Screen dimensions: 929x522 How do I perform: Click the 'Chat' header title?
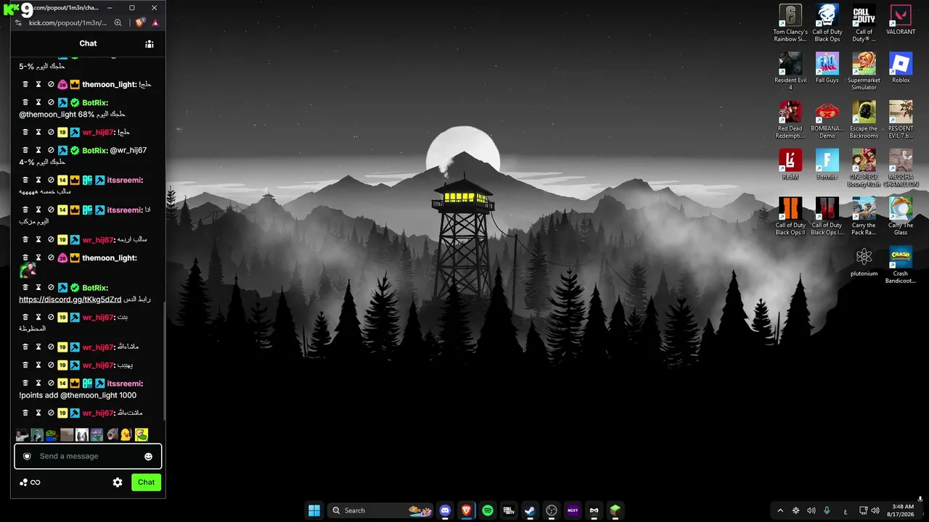click(88, 43)
